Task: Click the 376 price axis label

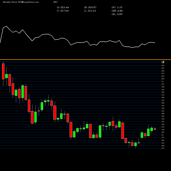Action: [x=163, y=119]
